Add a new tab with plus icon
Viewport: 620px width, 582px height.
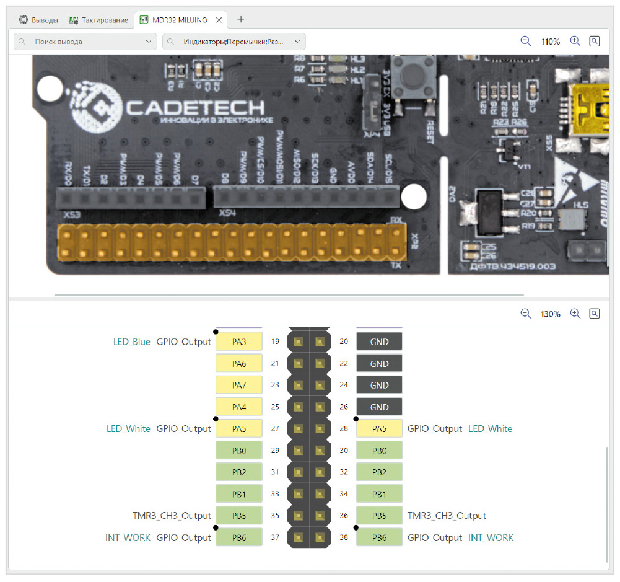coord(241,20)
